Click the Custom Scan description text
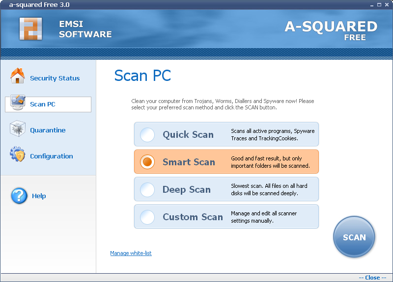The image size is (393, 282). pyautogui.click(x=264, y=217)
